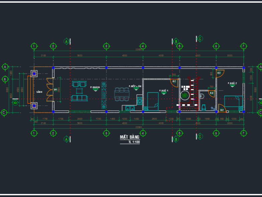Select section marker C above the plan
Screen dimensions: 262x197
(200, 39)
